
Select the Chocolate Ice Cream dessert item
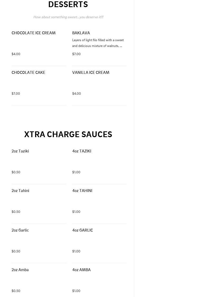33,33
